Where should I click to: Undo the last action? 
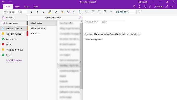click(145, 7)
